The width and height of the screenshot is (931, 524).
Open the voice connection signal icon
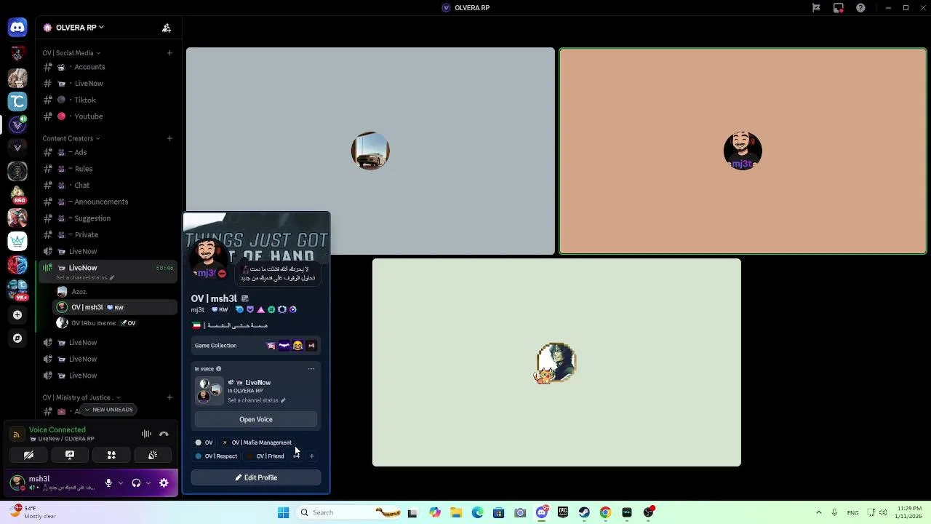(x=16, y=434)
